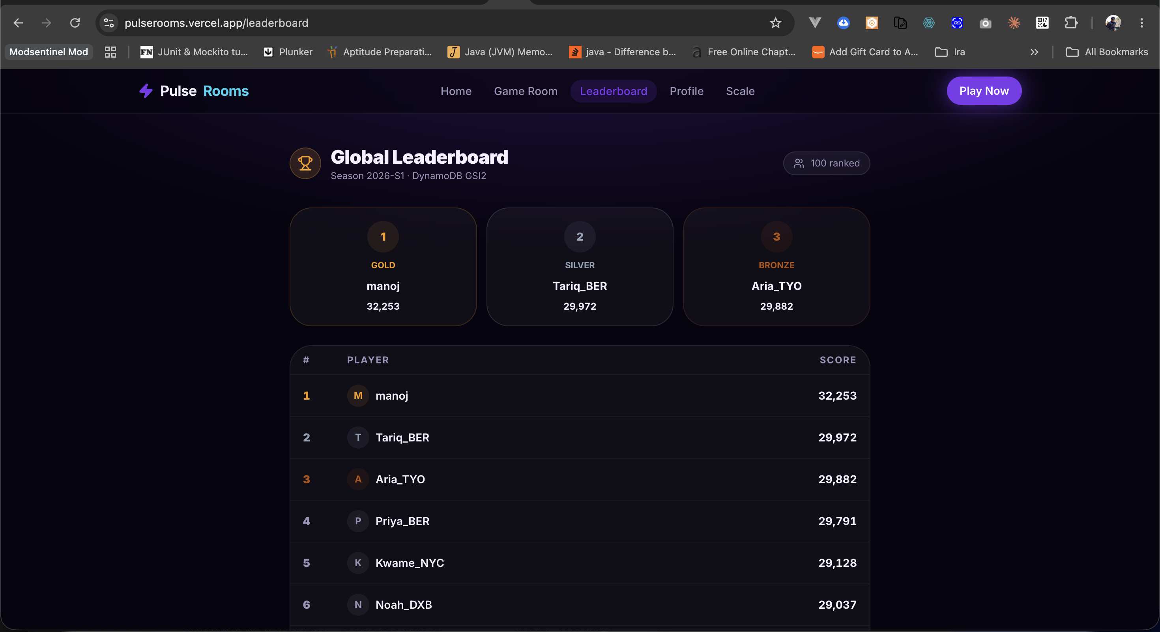The width and height of the screenshot is (1160, 632).
Task: Open the Plunker bookmark link
Action: point(288,52)
